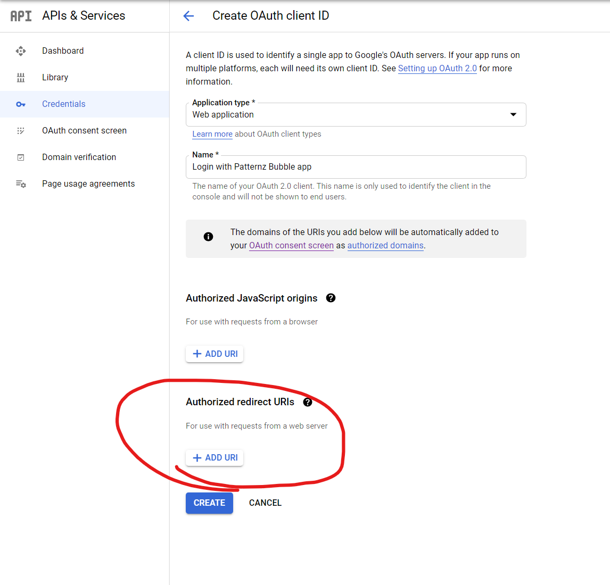
Task: Click the Credentials key icon
Action: 21,104
